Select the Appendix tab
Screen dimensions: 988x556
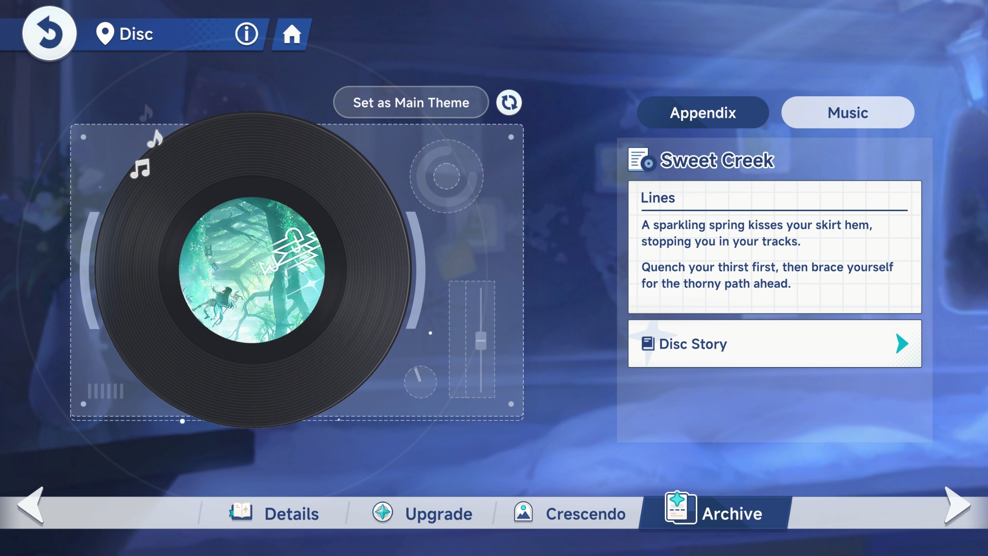[x=703, y=113]
